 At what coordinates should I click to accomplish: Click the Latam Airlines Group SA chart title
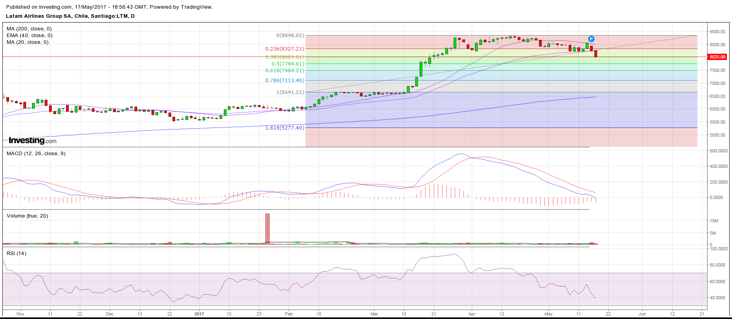[70, 16]
